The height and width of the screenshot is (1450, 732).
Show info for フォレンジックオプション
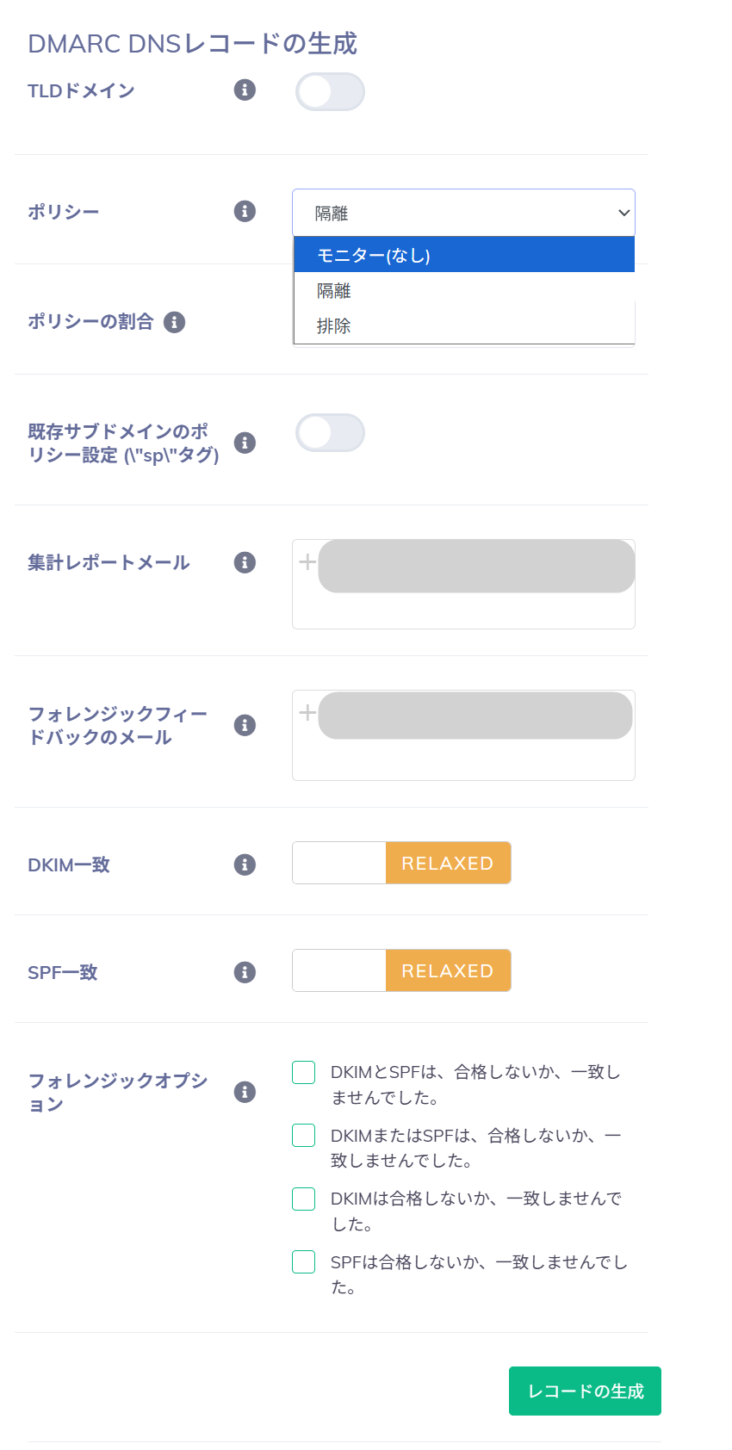(245, 1092)
